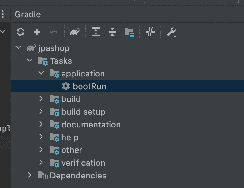Select the other label
The height and width of the screenshot is (188, 244).
pos(72,150)
